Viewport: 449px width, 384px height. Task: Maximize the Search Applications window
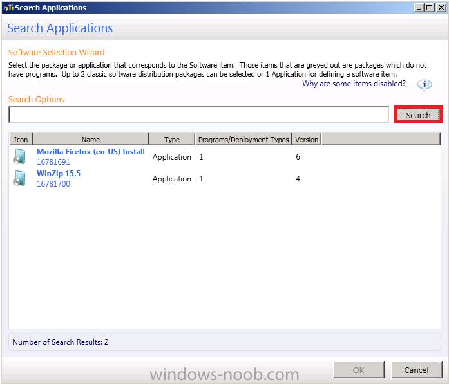point(430,8)
